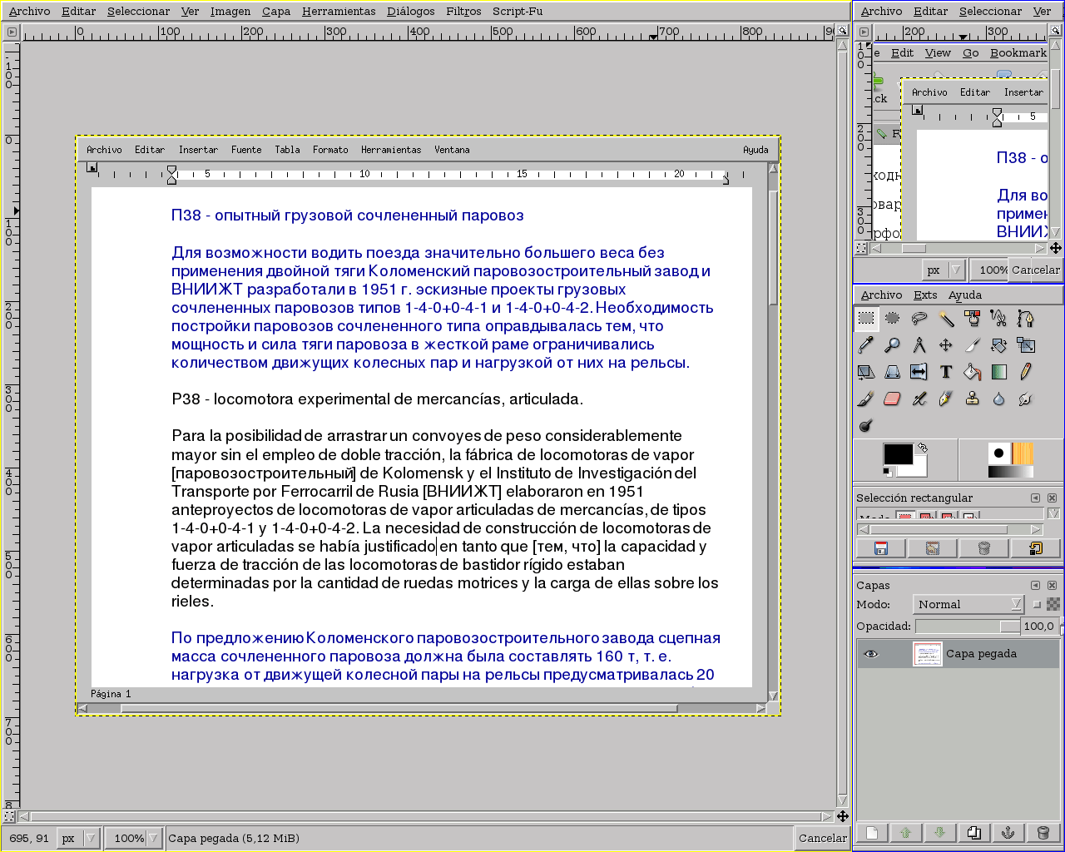Open the Diálogos menu

(411, 12)
